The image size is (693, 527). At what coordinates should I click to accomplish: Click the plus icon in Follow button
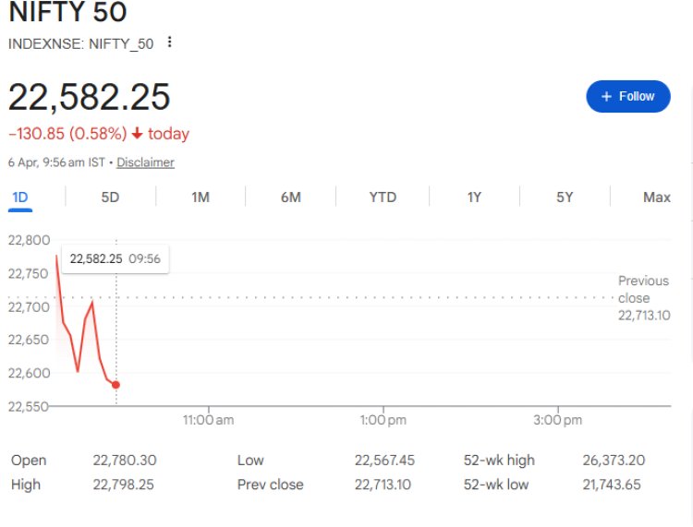pyautogui.click(x=606, y=96)
